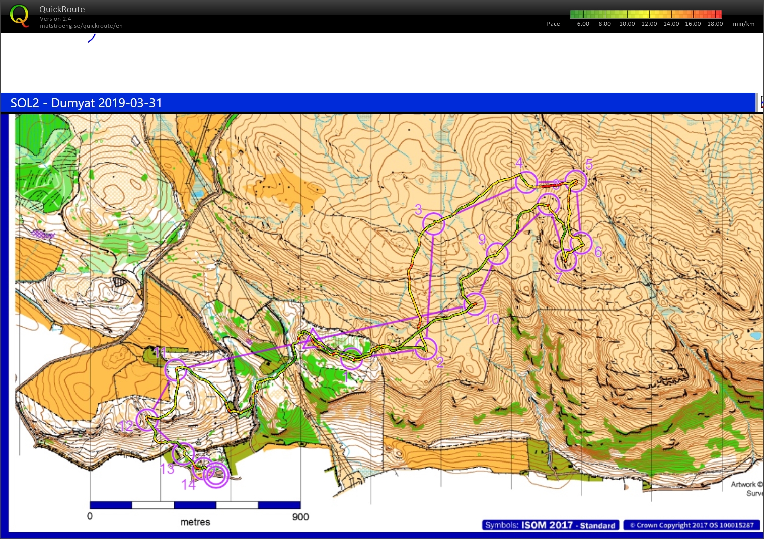
Task: Click control circle 13 on the map
Action: pos(183,453)
